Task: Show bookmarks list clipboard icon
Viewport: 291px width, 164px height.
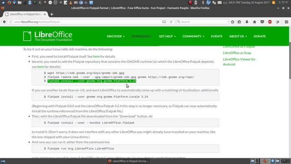Action: point(239,22)
